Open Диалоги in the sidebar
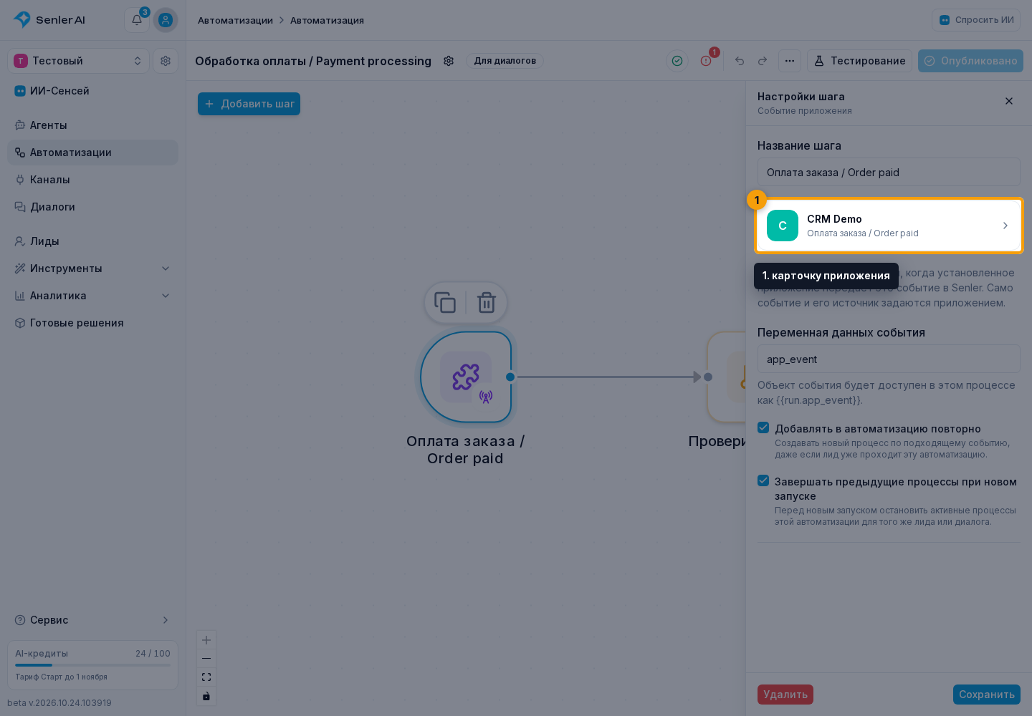This screenshot has height=716, width=1032. pos(93,207)
